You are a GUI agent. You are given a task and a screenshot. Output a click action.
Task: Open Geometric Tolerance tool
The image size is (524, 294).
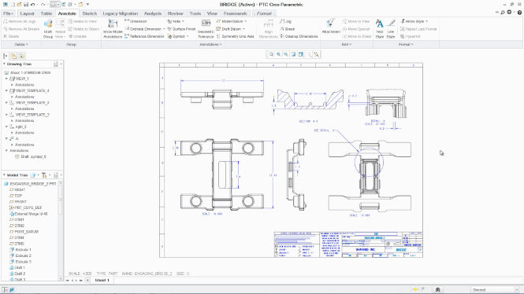[206, 28]
